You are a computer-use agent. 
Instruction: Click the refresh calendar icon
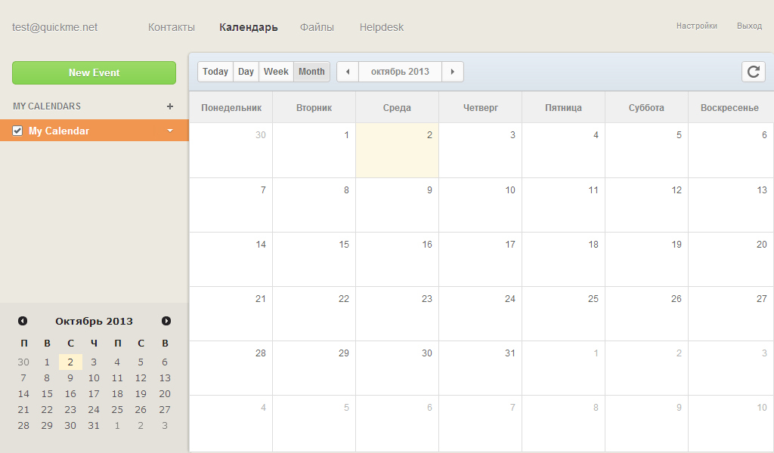(754, 72)
